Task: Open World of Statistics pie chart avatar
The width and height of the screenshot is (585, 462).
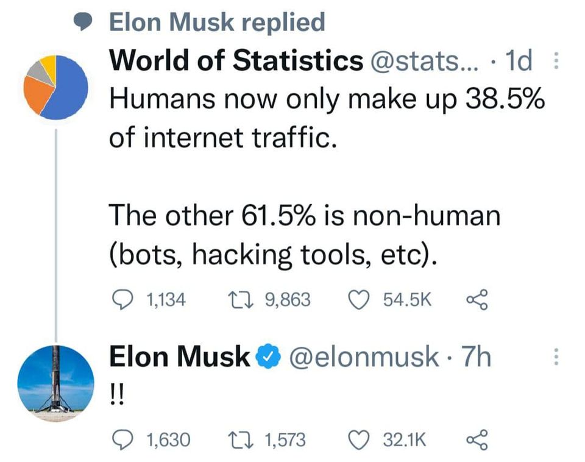Action: 56,87
